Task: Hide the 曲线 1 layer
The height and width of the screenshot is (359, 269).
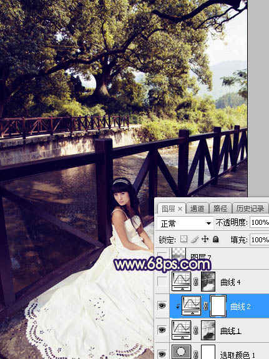Action: tap(162, 330)
